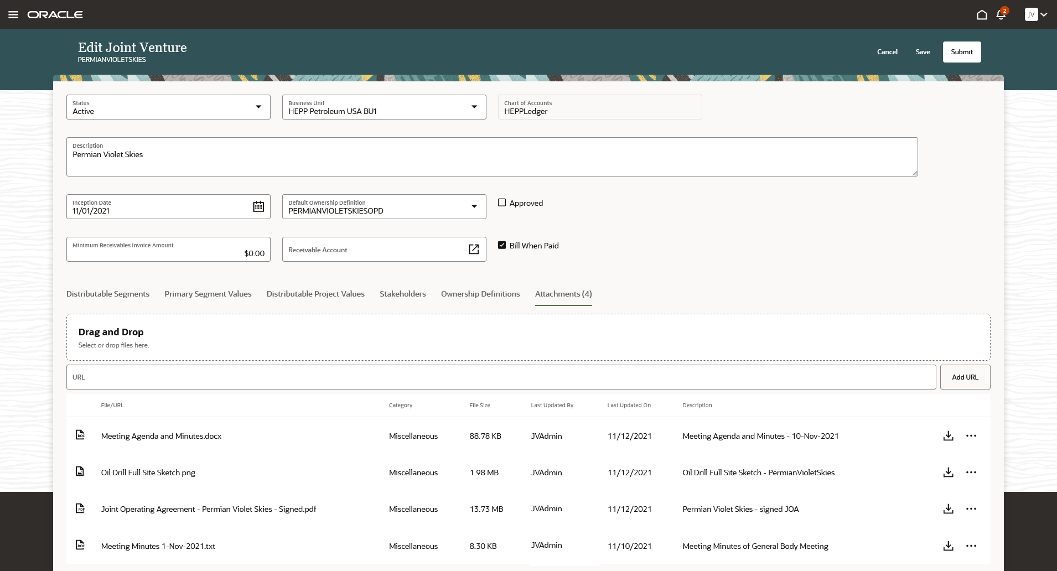1057x571 pixels.
Task: Download Oil Drill Full Site Sketch.png
Action: coord(948,473)
